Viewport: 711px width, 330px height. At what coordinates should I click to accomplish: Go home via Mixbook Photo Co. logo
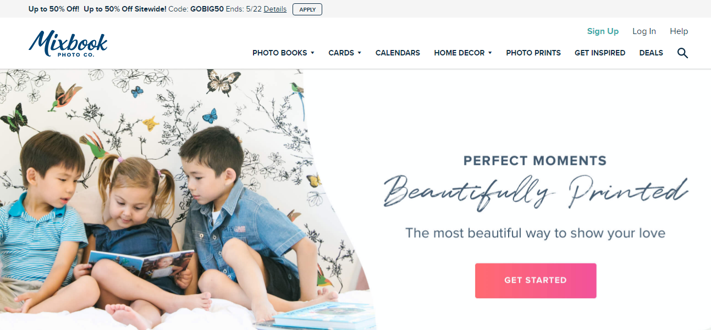(x=68, y=44)
